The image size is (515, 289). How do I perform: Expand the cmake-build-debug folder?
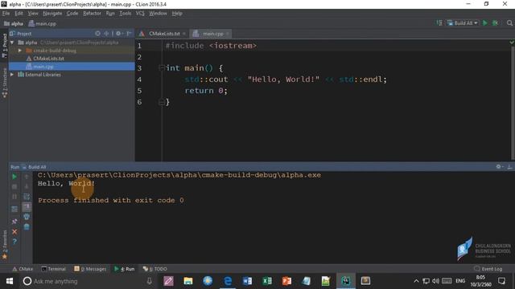19,51
